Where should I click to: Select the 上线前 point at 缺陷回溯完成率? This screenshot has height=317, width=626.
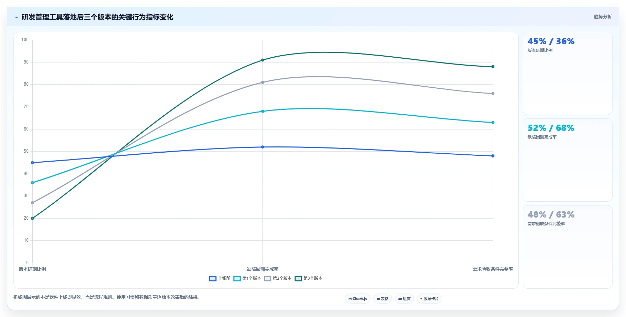[x=263, y=147]
